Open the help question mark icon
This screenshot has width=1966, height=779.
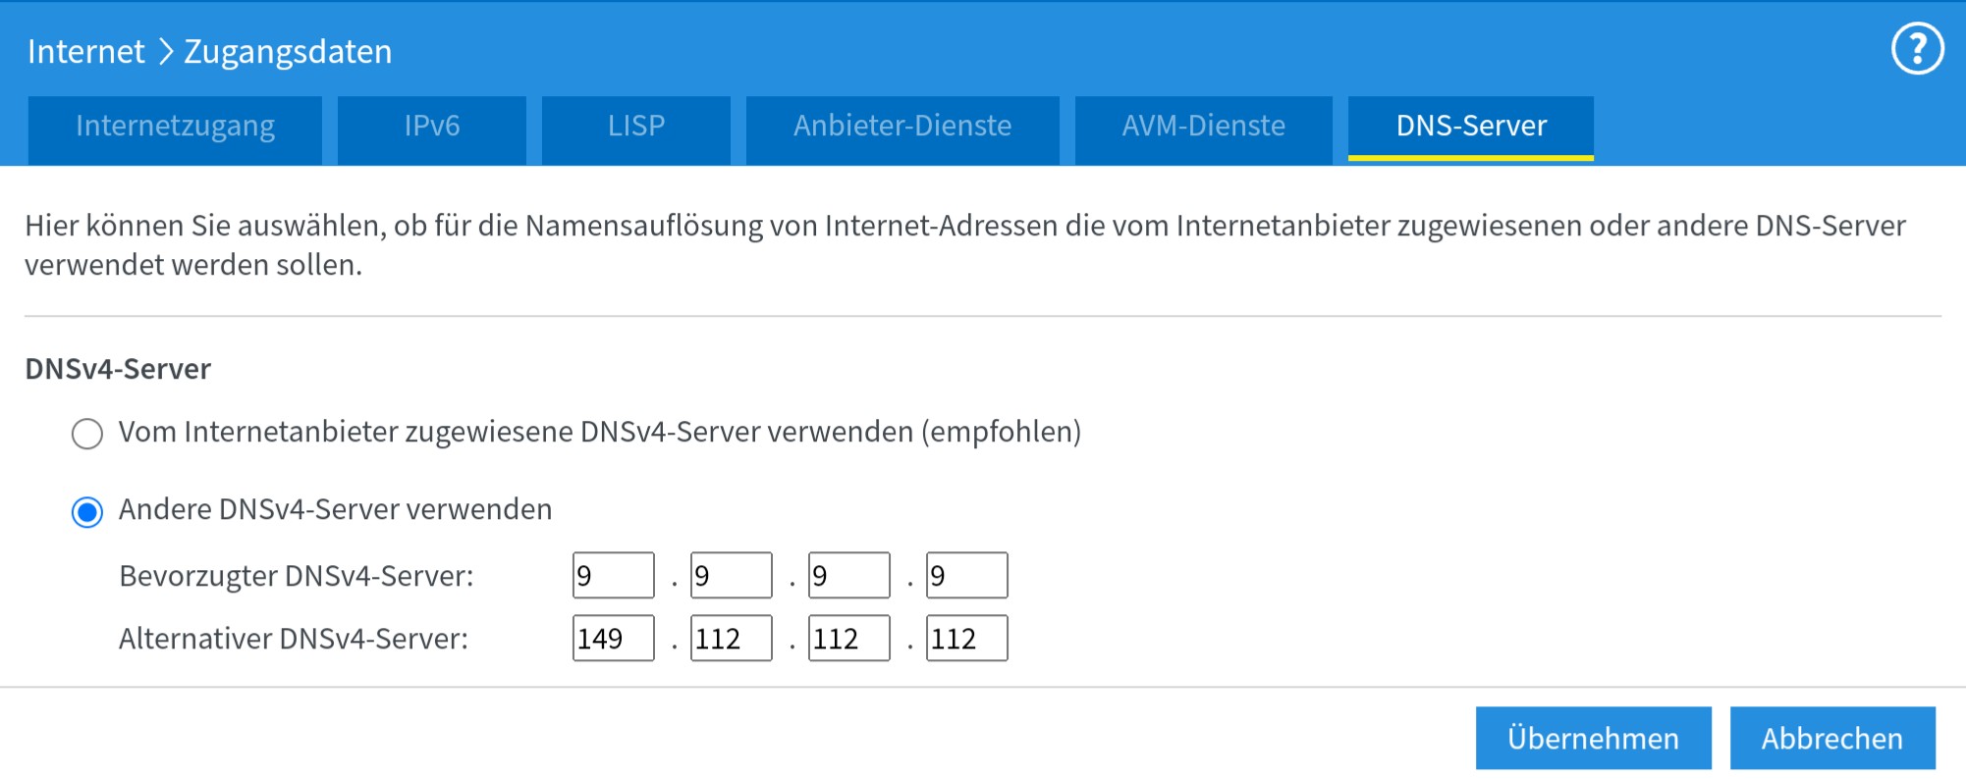coord(1917,49)
